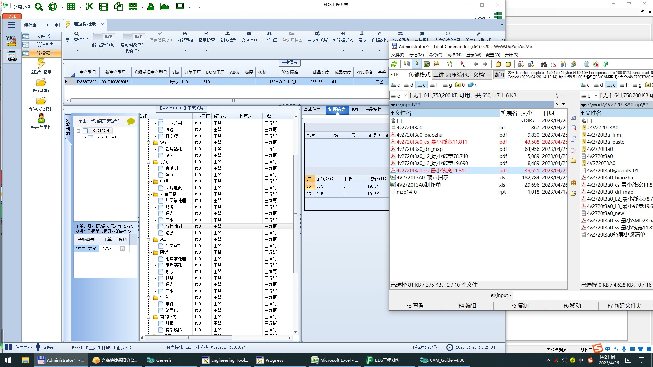Toggle 投料 checkbox for 2V2721CTA0
Viewport: 653px width, 367px height.
click(x=122, y=249)
